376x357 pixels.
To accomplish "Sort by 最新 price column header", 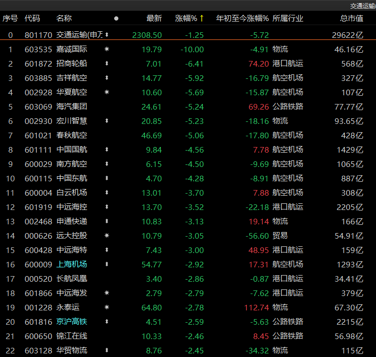I will 154,18.
